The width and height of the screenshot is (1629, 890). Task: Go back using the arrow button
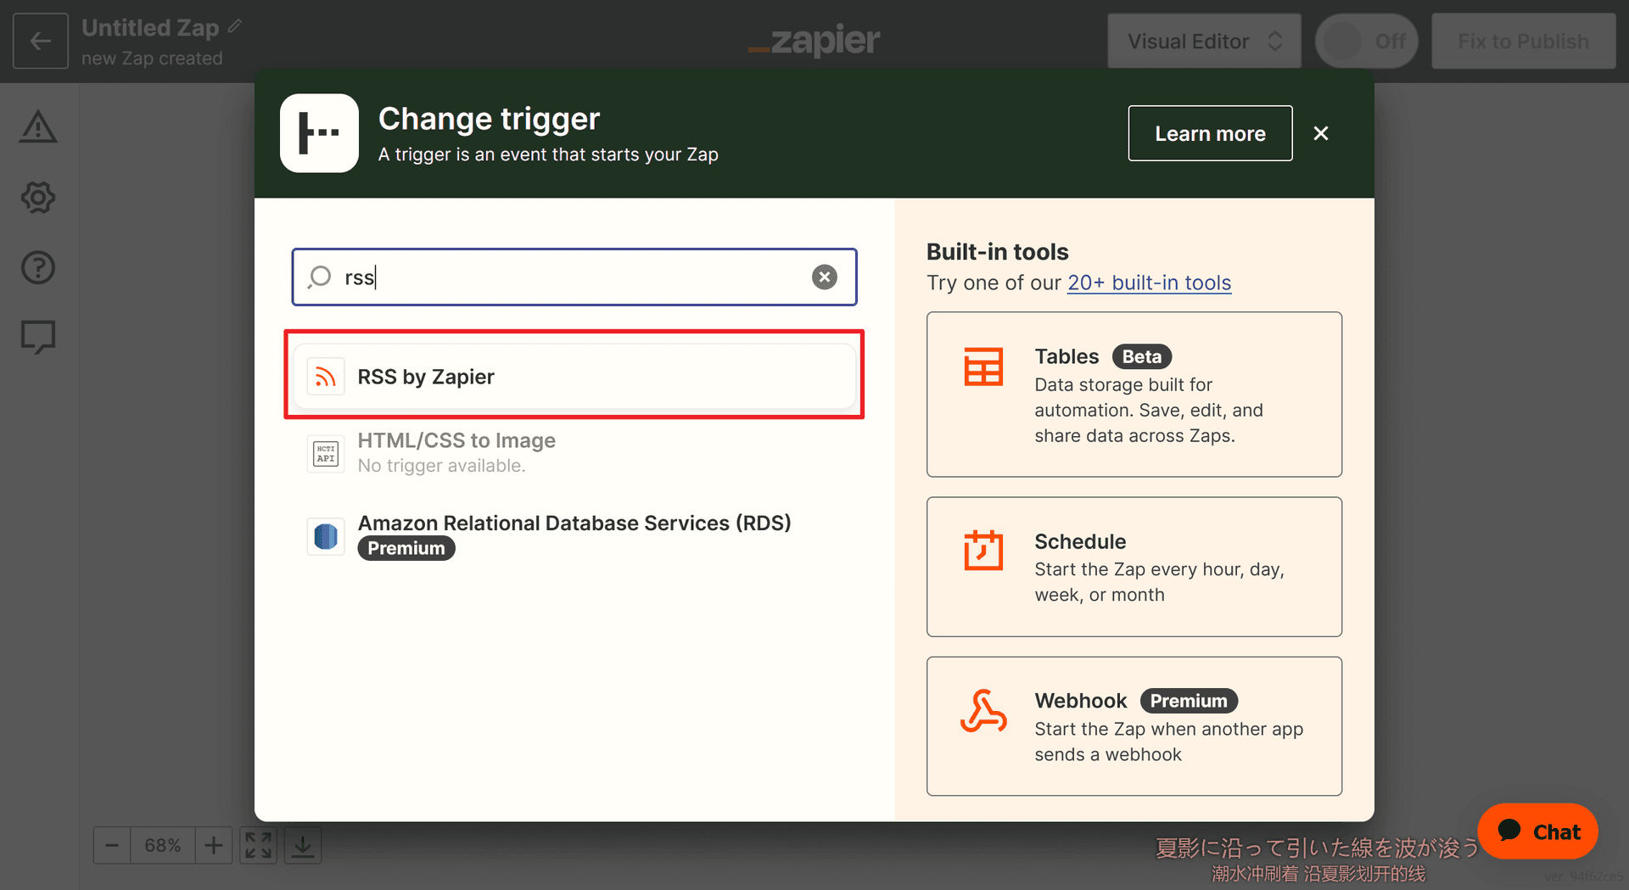pos(40,41)
